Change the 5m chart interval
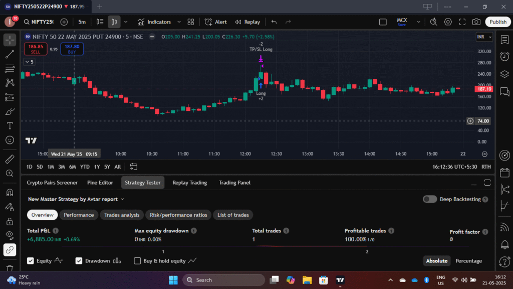Image resolution: width=513 pixels, height=289 pixels. point(82,22)
